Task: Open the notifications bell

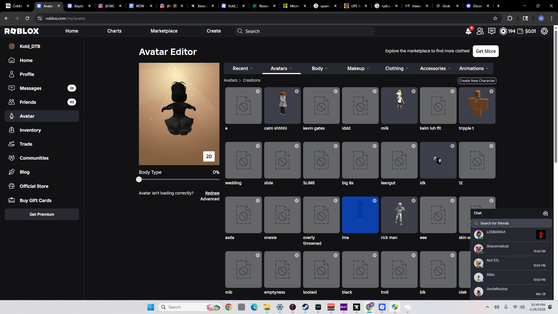Action: click(468, 31)
